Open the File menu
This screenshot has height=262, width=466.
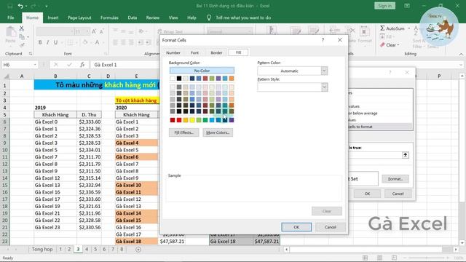click(x=11, y=17)
